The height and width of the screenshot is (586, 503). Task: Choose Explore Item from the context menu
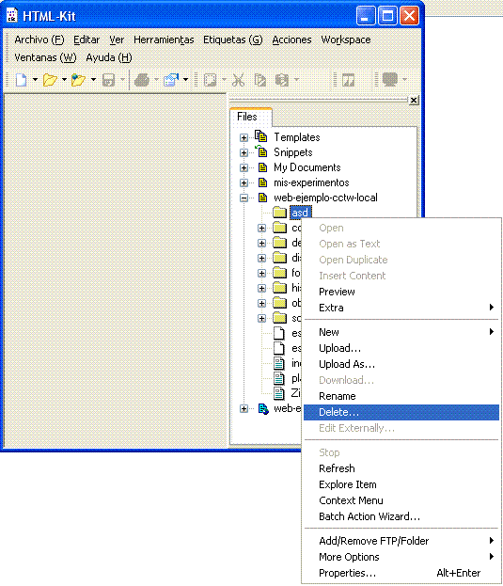click(x=401, y=484)
